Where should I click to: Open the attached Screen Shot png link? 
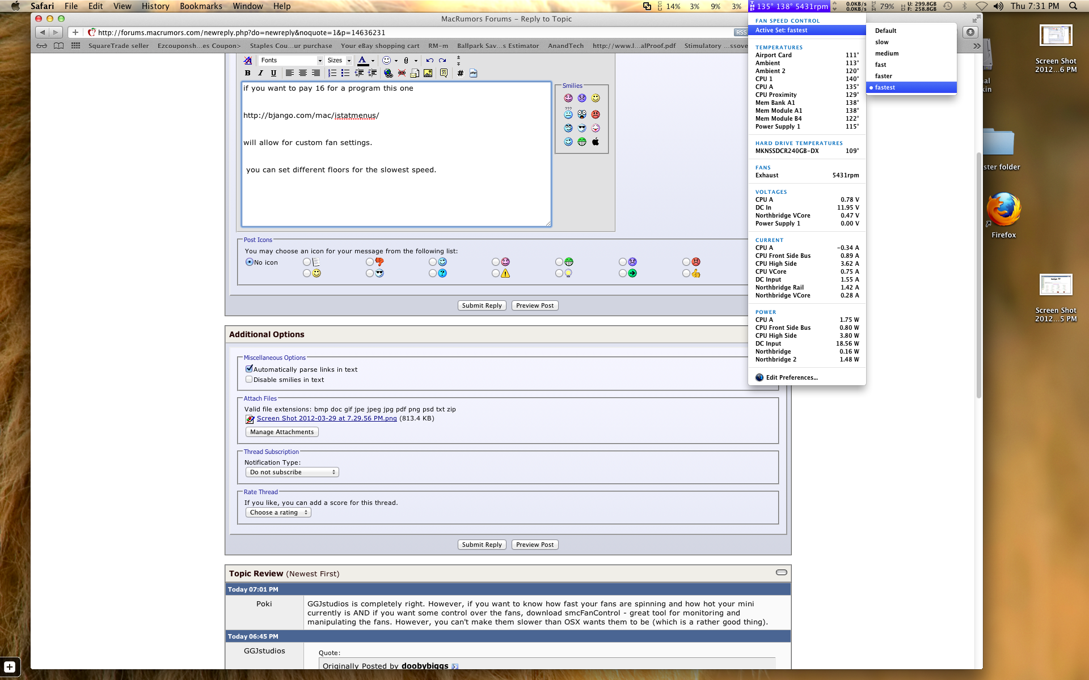327,418
